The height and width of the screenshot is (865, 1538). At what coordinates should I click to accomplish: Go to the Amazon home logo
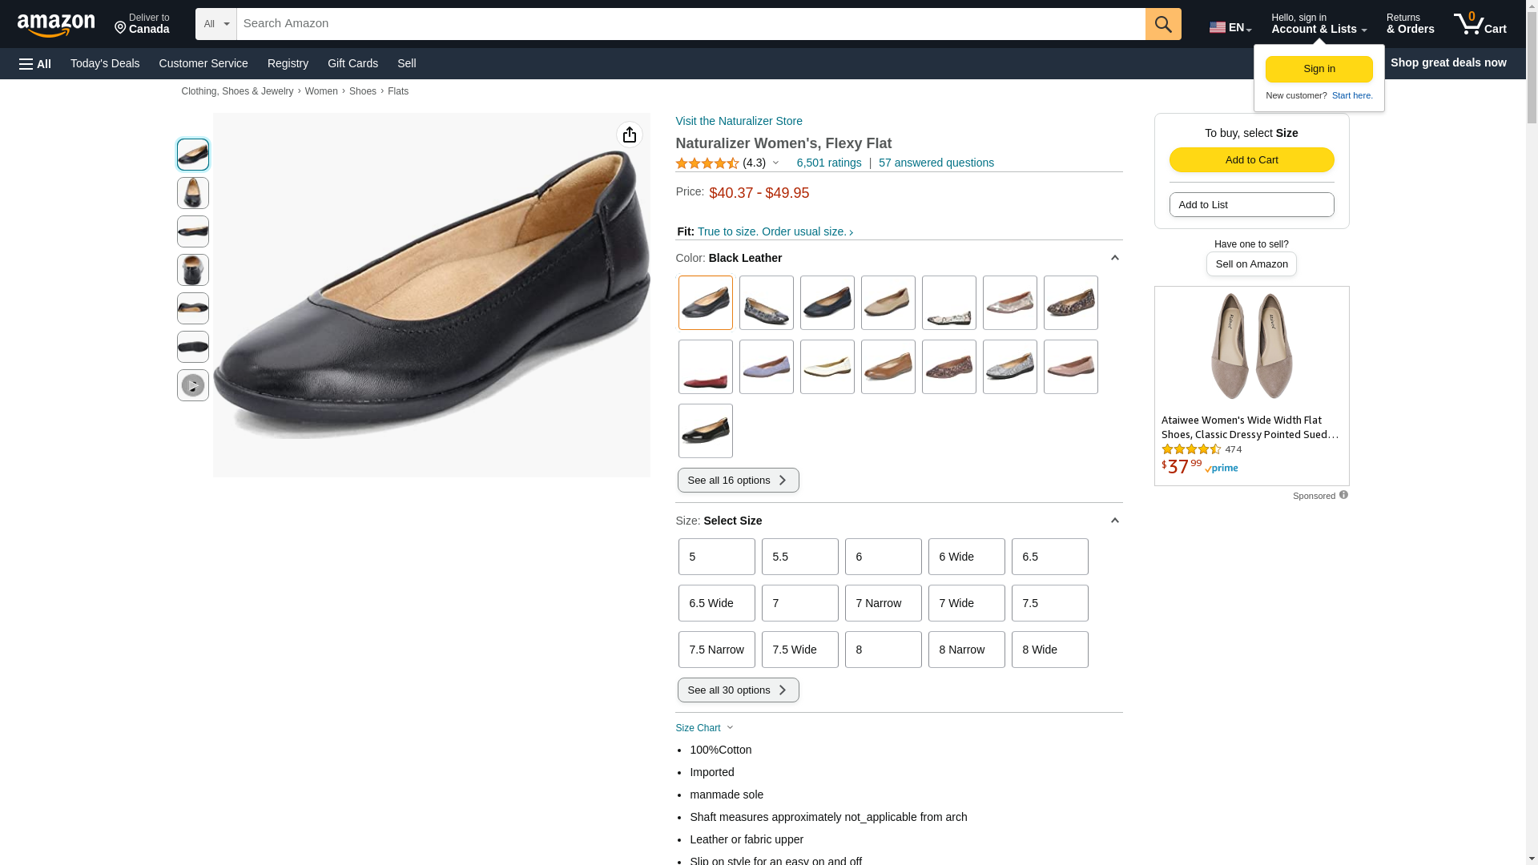tap(56, 25)
